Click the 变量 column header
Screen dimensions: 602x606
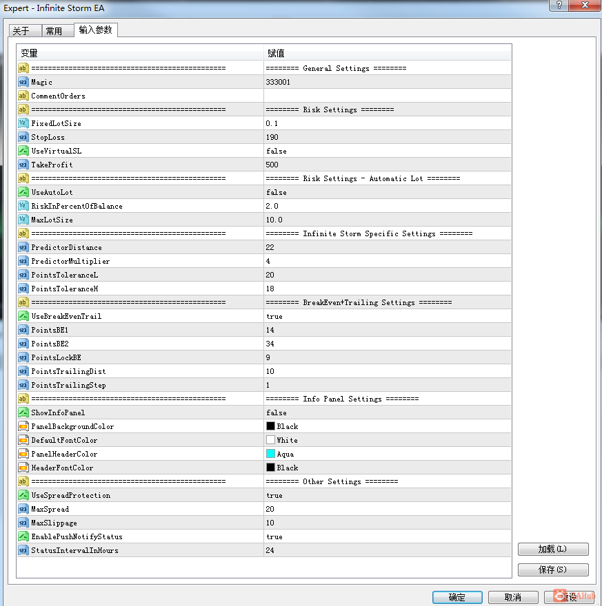pos(140,53)
